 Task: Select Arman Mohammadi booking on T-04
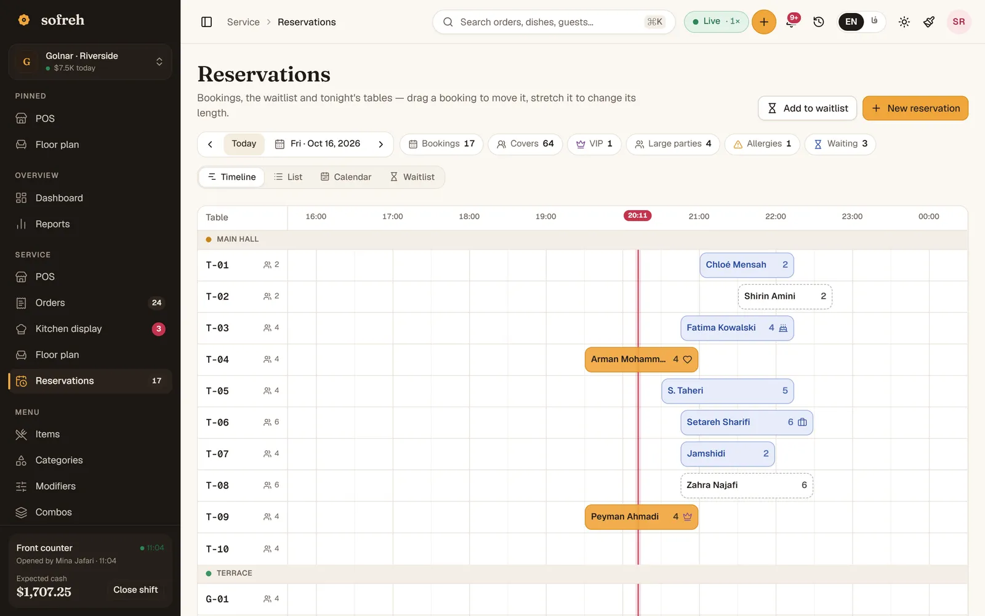(641, 360)
